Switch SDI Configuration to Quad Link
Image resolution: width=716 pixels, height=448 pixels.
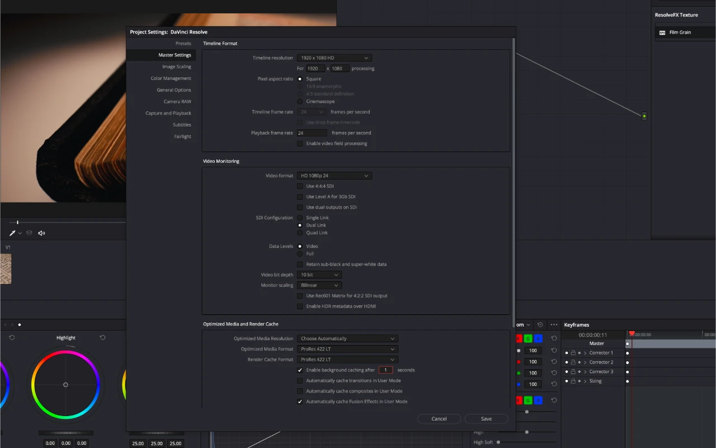(301, 233)
